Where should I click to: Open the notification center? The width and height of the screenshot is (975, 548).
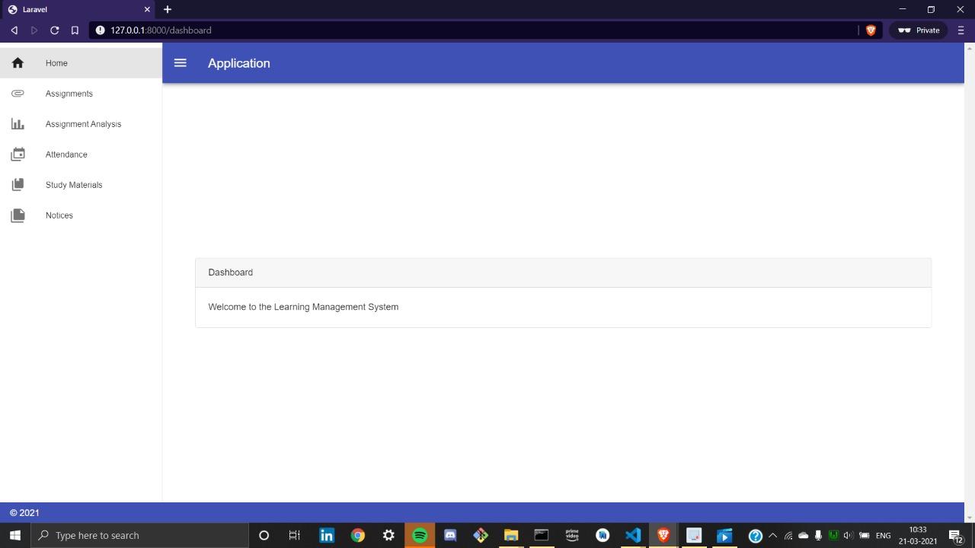coord(955,535)
